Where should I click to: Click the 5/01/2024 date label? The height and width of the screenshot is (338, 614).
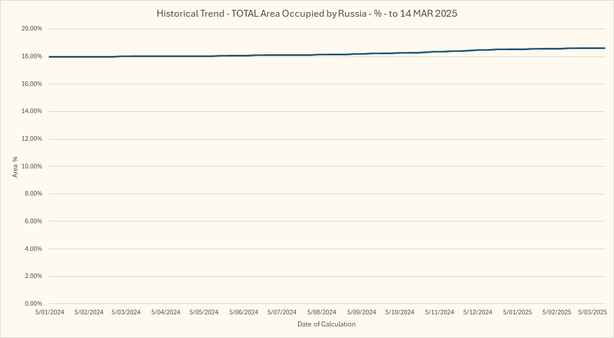(50, 312)
